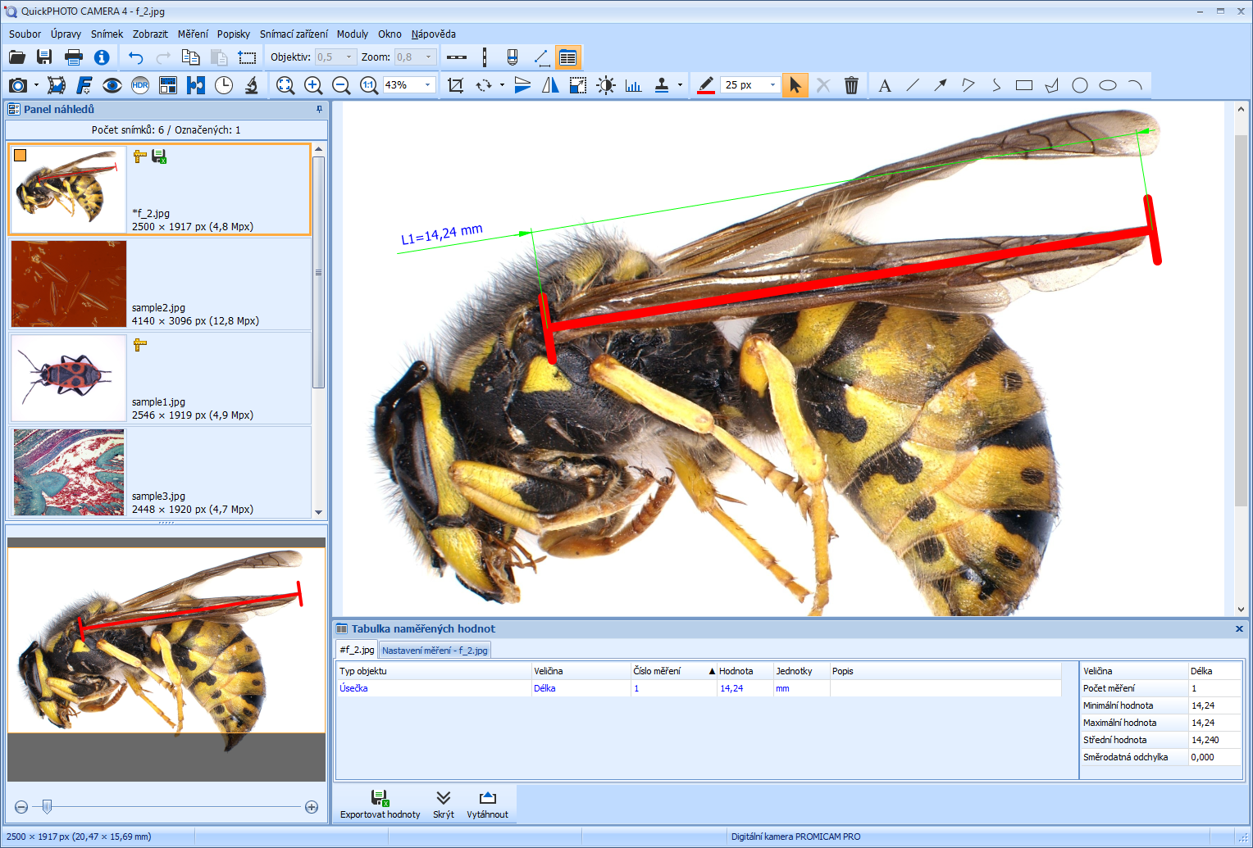This screenshot has width=1253, height=848.
Task: Open the calibration line measurement tool
Action: tap(541, 57)
